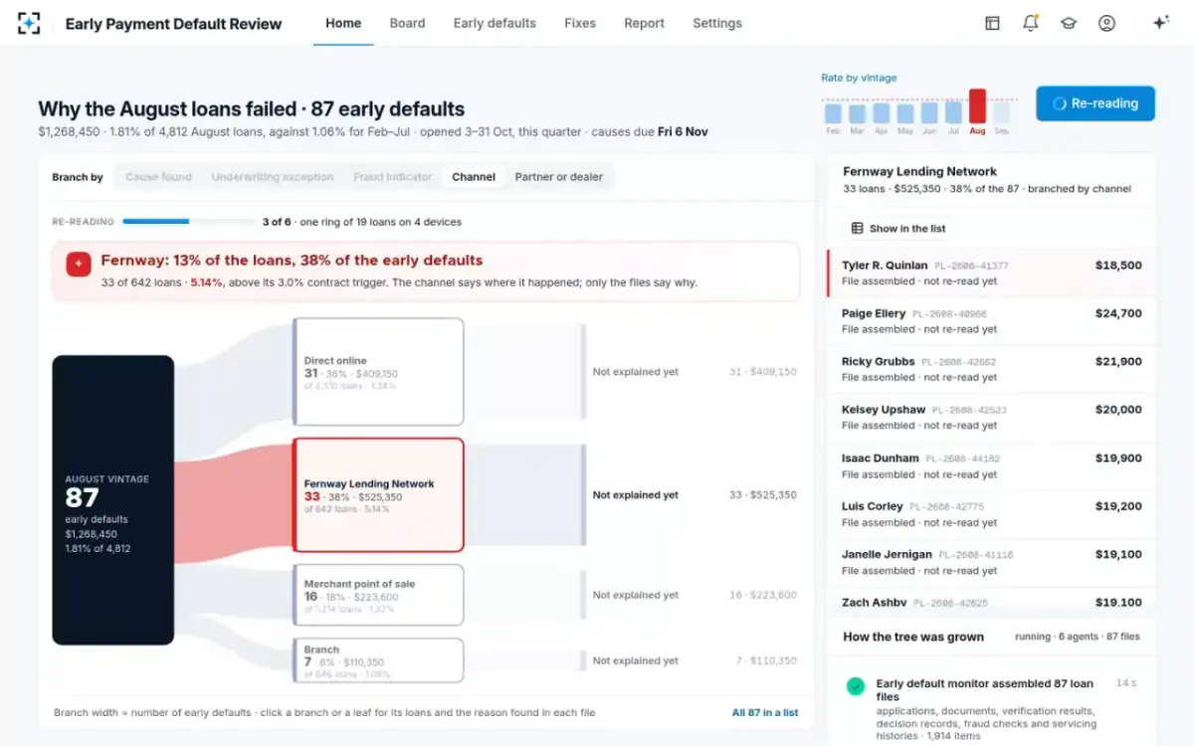Click the Show in the list button
This screenshot has height=746, width=1194.
coord(898,229)
